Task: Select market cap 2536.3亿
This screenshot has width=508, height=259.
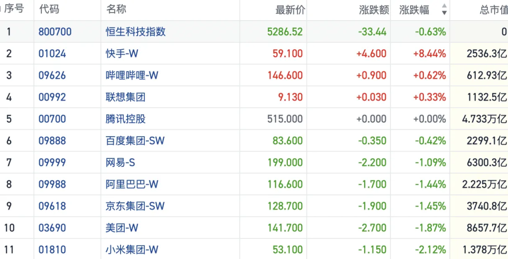Action: tap(487, 53)
